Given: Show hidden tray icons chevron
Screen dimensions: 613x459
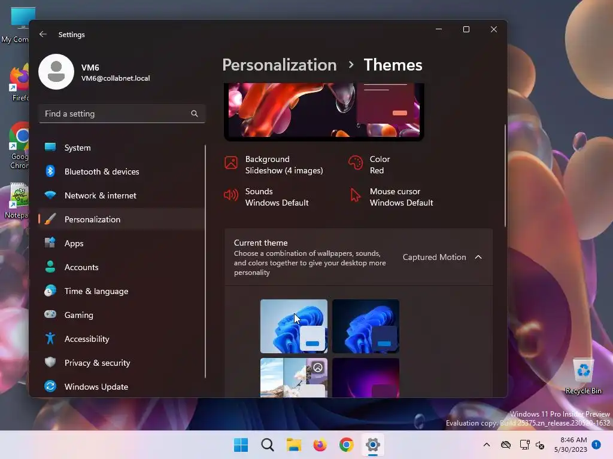Looking at the screenshot, I should [x=487, y=445].
